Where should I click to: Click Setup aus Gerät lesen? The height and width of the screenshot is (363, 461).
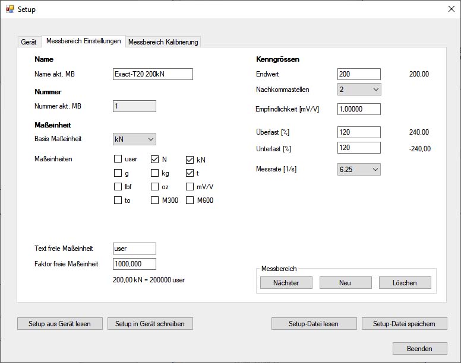click(x=59, y=324)
